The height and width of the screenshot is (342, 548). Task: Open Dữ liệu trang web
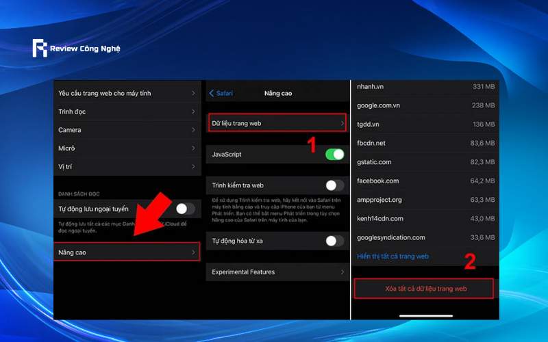[x=277, y=123]
